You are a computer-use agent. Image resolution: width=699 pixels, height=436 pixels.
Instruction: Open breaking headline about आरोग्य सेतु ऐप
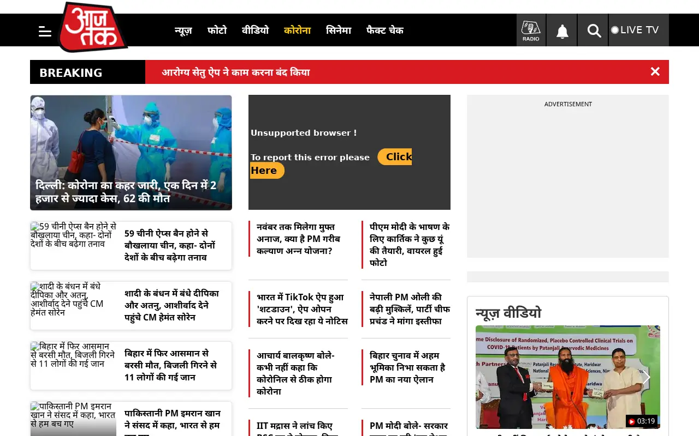point(236,72)
